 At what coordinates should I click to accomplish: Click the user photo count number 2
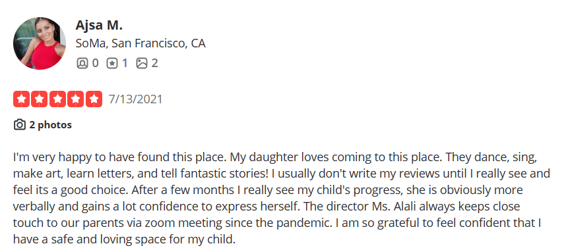click(x=154, y=63)
